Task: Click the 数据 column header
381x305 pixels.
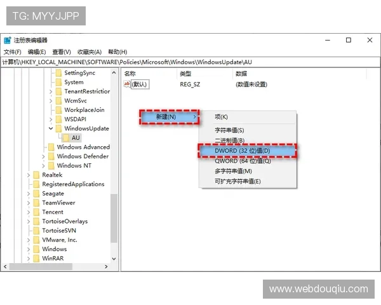Action: click(x=299, y=74)
